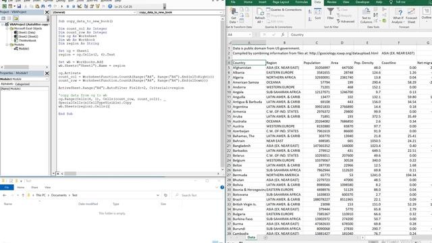432x243 pixels.
Task: Open the Review ribbon tab
Action: [331, 2]
